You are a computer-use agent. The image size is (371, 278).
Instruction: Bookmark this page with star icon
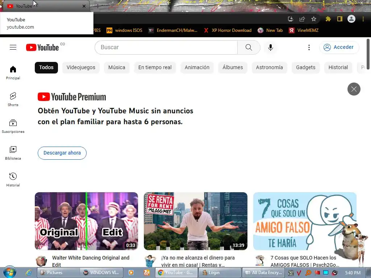pos(314,19)
